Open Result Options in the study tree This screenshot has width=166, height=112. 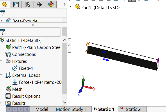coord(26,96)
